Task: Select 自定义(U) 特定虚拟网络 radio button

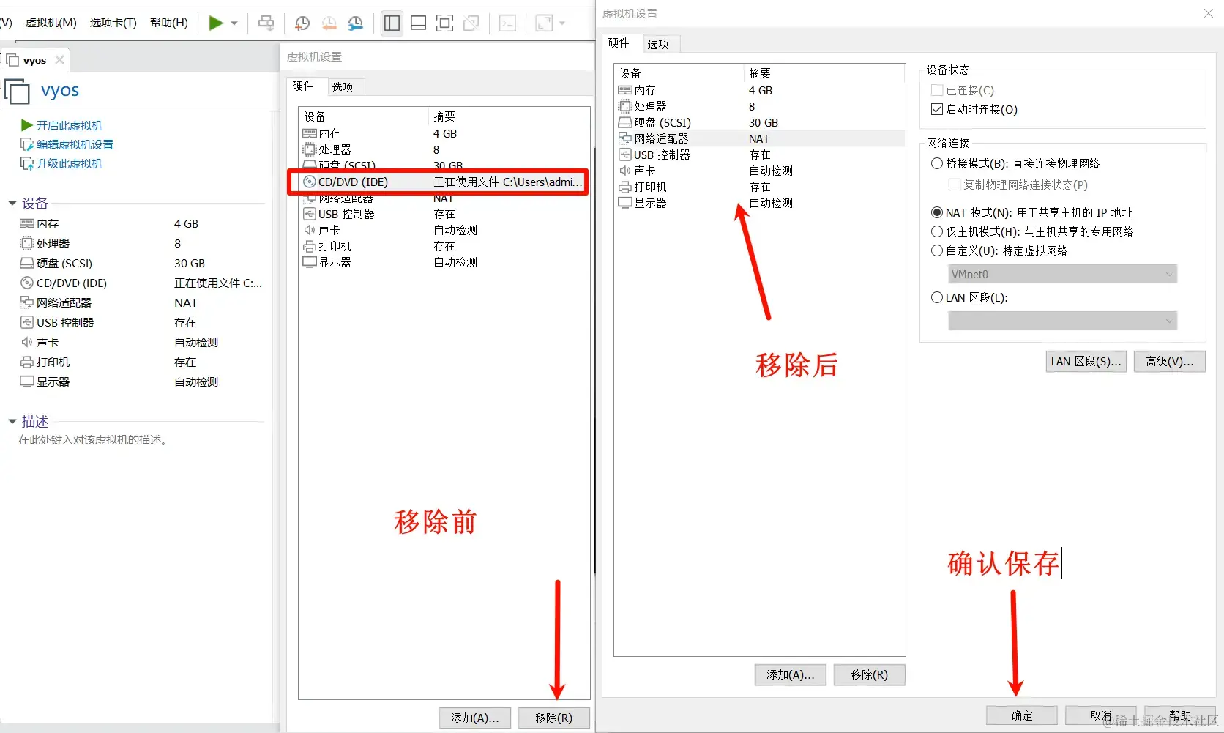Action: pyautogui.click(x=936, y=250)
